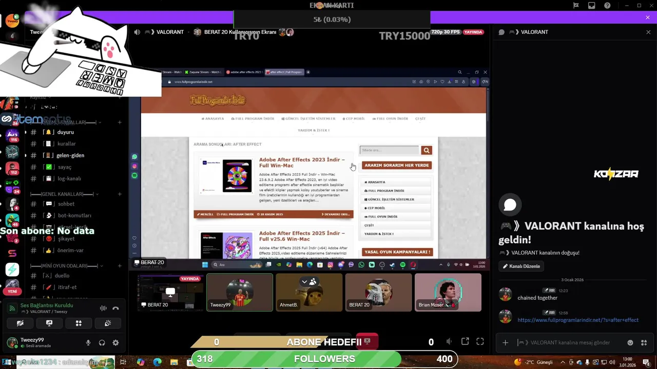Screen dimensions: 657x369
Task: Open the server with red 115 badge
Action: pos(12,136)
